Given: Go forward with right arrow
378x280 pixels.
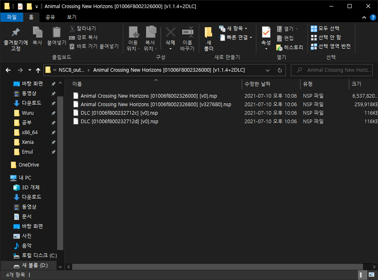Looking at the screenshot, I should click(20, 70).
